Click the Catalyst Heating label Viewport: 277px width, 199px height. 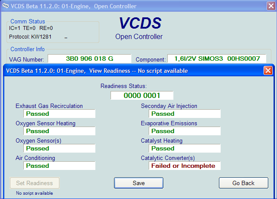click(162, 140)
